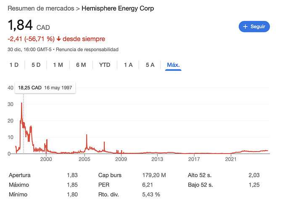The height and width of the screenshot is (202, 290).
Task: Choose the YTD range tab
Action: 105,65
